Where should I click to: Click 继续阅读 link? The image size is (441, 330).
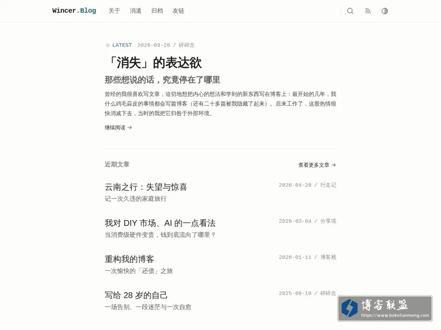118,128
